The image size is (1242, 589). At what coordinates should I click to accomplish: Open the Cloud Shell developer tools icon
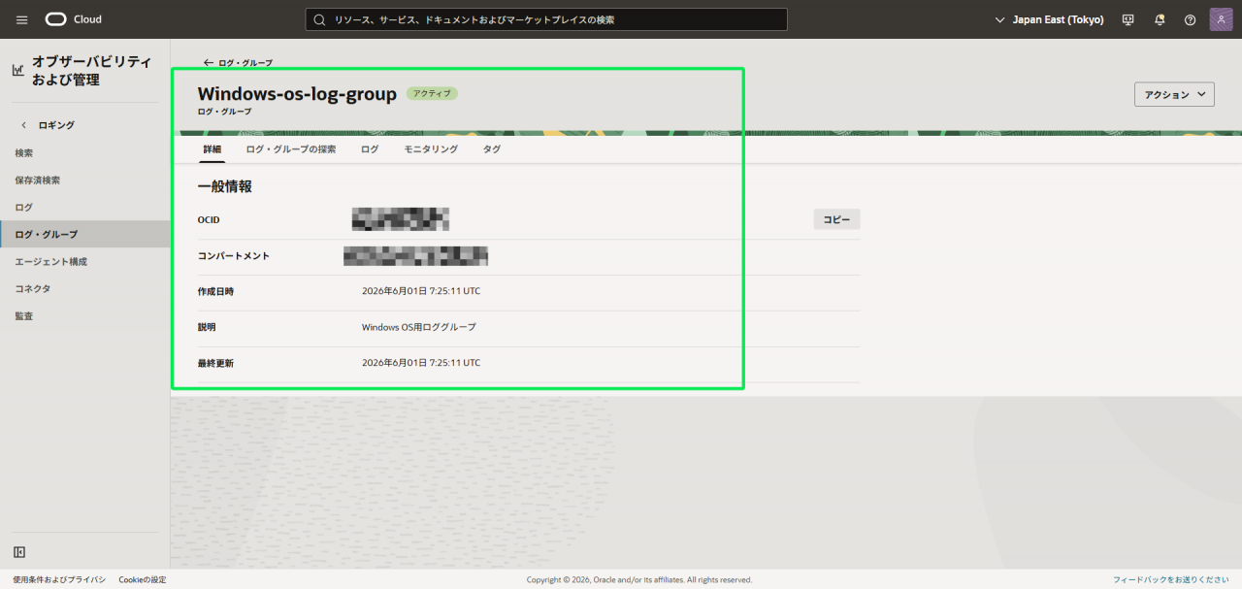pyautogui.click(x=1128, y=19)
